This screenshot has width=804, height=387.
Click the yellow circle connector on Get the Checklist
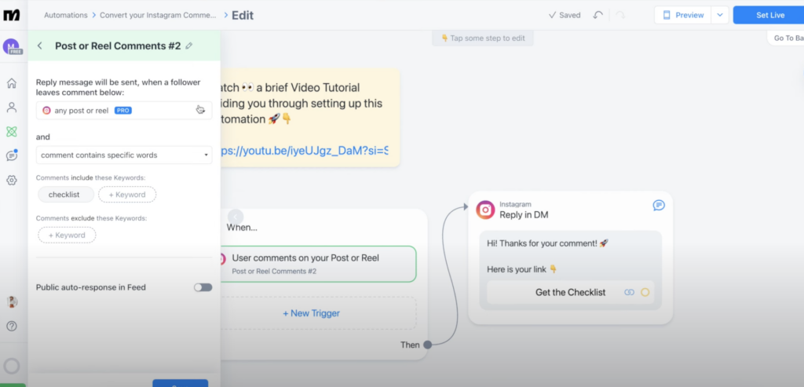[645, 292]
